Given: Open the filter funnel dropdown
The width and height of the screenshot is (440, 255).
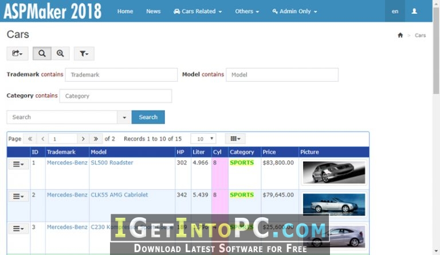Looking at the screenshot, I should pos(84,53).
